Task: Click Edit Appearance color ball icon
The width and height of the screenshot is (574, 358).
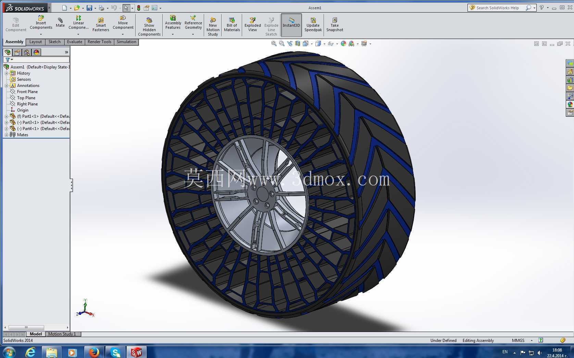Action: 343,43
